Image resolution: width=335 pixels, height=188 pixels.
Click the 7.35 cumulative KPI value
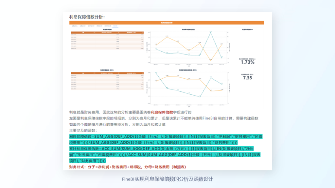click(247, 78)
